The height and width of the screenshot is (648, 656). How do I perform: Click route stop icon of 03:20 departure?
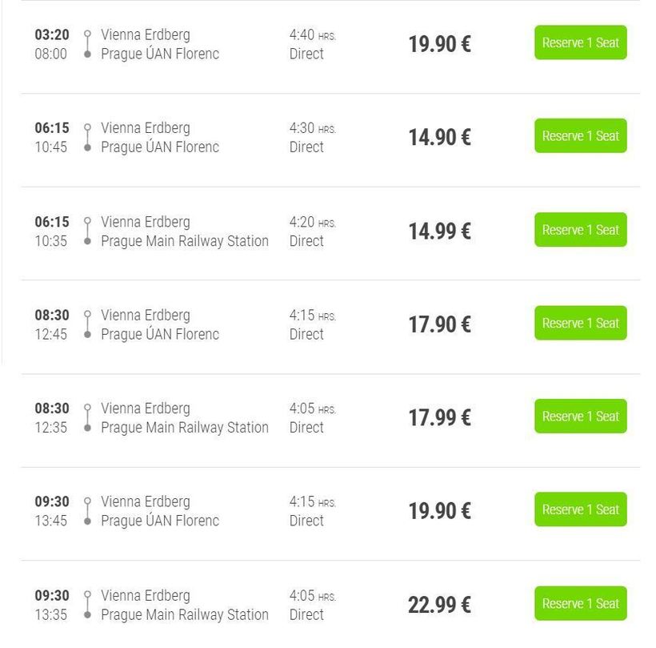click(x=87, y=44)
